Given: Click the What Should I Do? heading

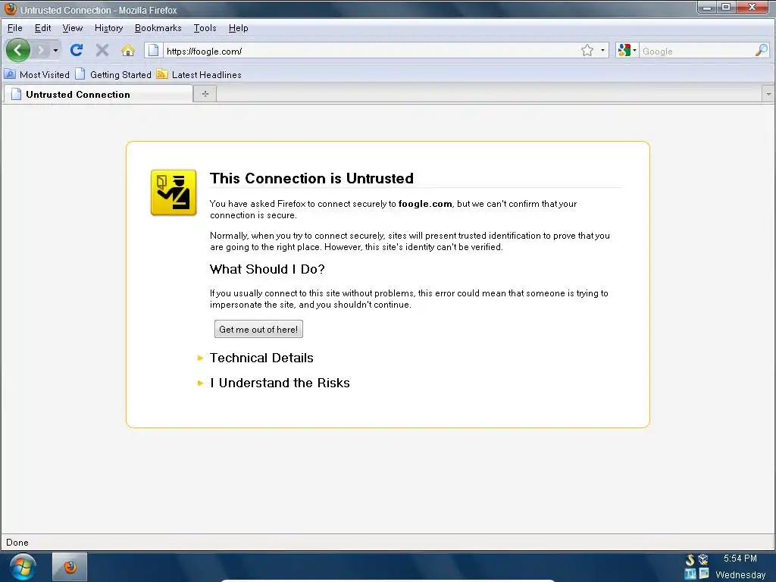Looking at the screenshot, I should 268,269.
